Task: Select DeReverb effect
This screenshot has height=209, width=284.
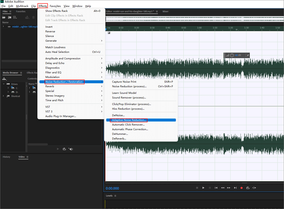Action: coord(141,138)
